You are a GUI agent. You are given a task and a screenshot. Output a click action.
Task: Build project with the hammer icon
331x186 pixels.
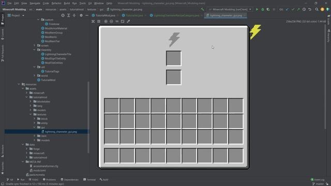(202, 9)
